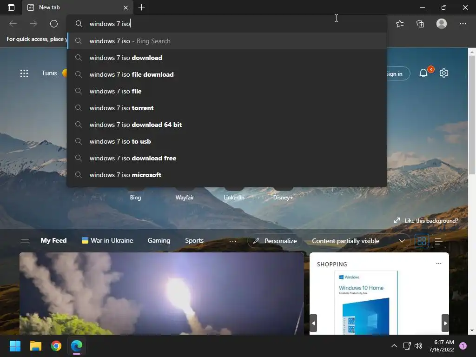Select 'windows 7 iso - Bing Search' suggestion

[x=227, y=41]
